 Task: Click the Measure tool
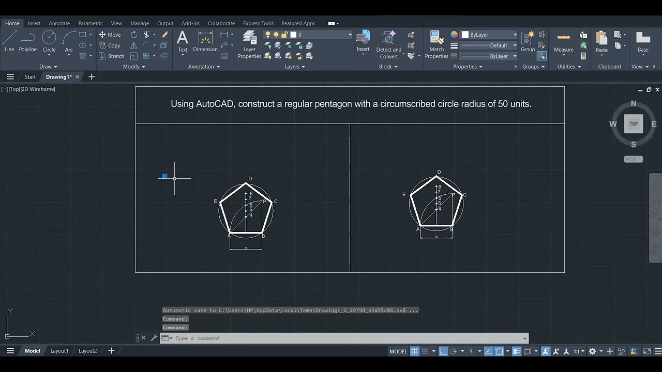click(x=564, y=41)
